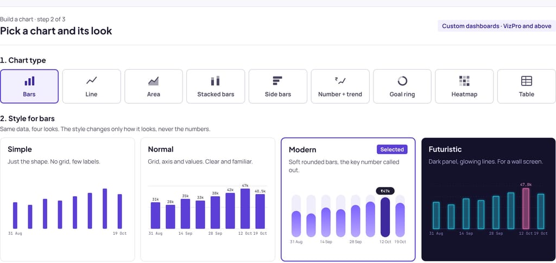The width and height of the screenshot is (556, 263).
Task: Click the Bars label
Action: tap(29, 95)
